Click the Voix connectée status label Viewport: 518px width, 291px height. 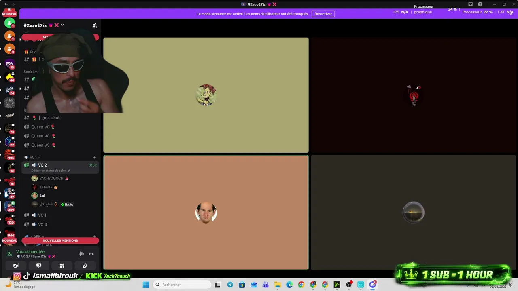coord(30,251)
